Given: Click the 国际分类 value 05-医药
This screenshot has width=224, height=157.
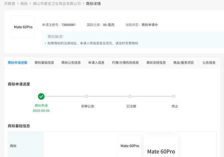Looking at the screenshot, I should (109, 25).
